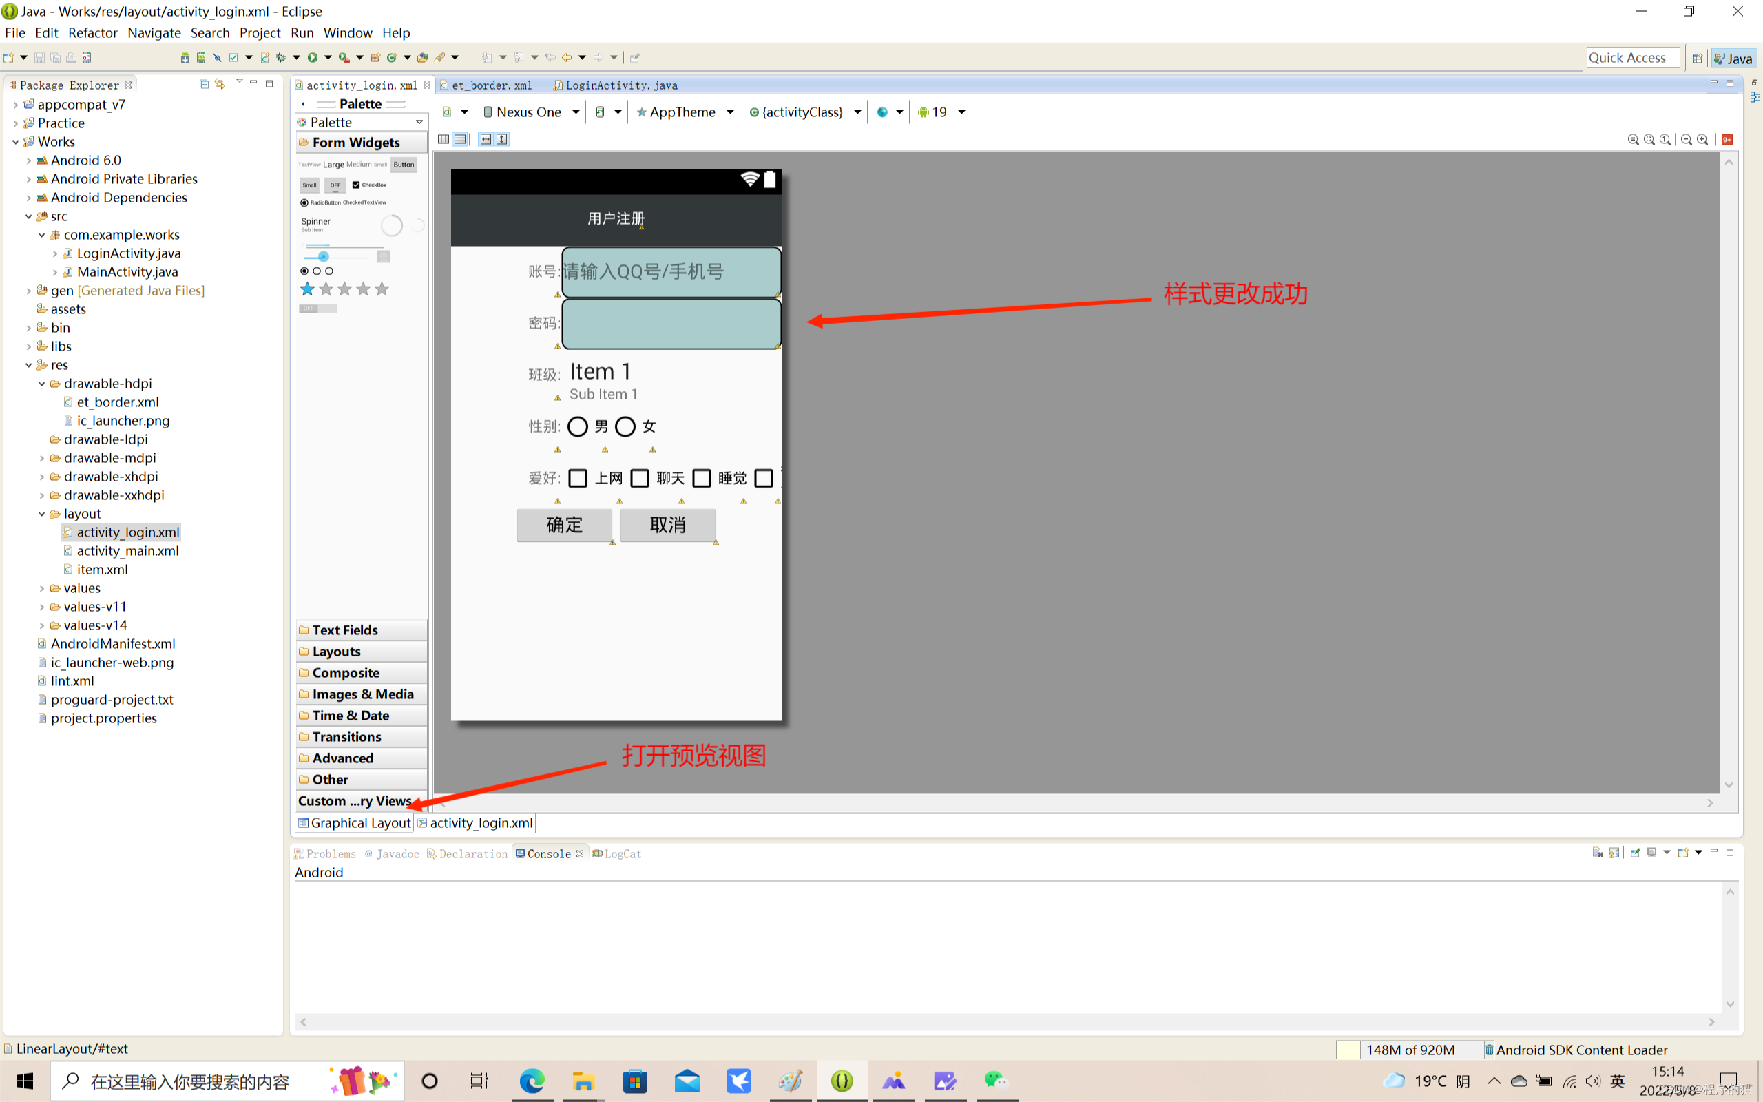Open the Nexus One device dropdown
Image resolution: width=1763 pixels, height=1102 pixels.
pos(531,112)
